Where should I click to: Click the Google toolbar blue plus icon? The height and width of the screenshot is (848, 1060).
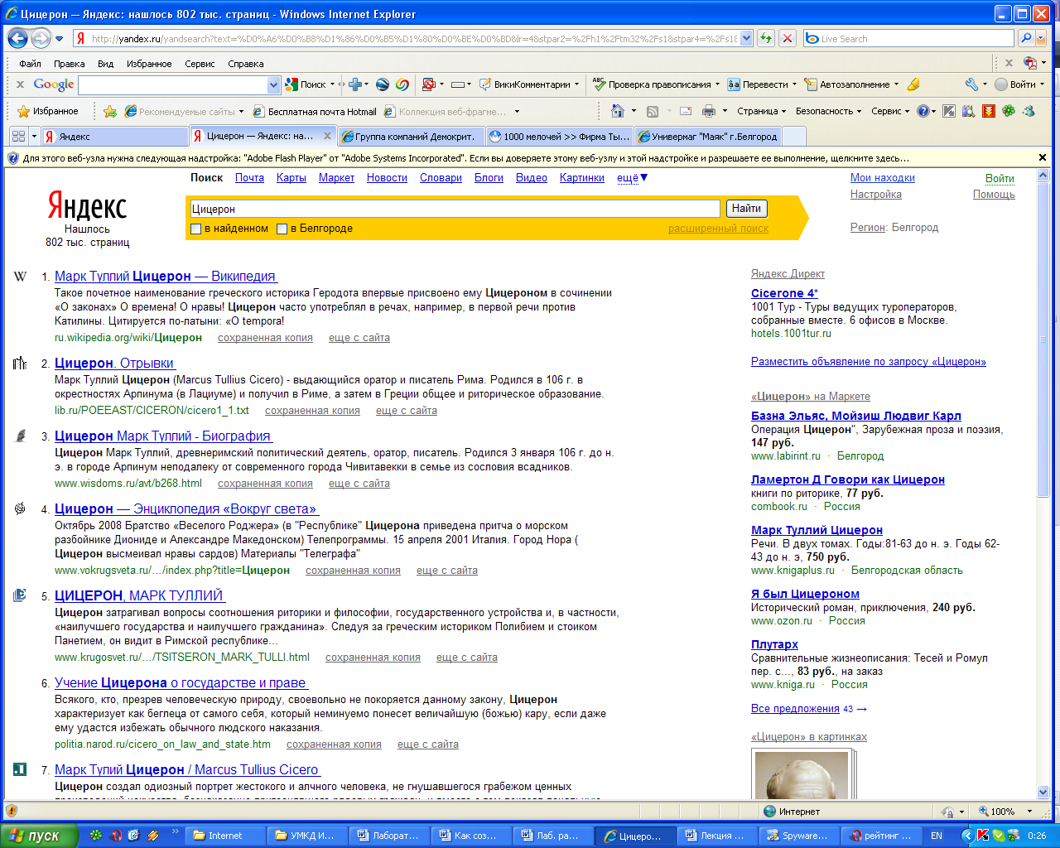click(x=355, y=84)
